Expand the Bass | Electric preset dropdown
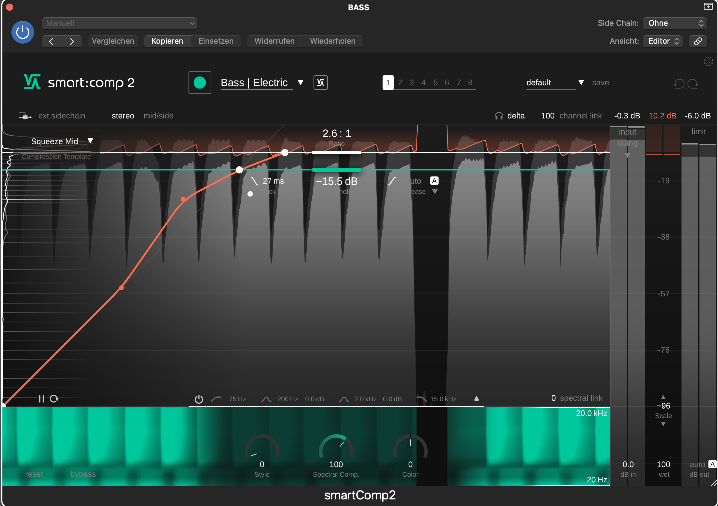Image resolution: width=718 pixels, height=506 pixels. (x=301, y=83)
